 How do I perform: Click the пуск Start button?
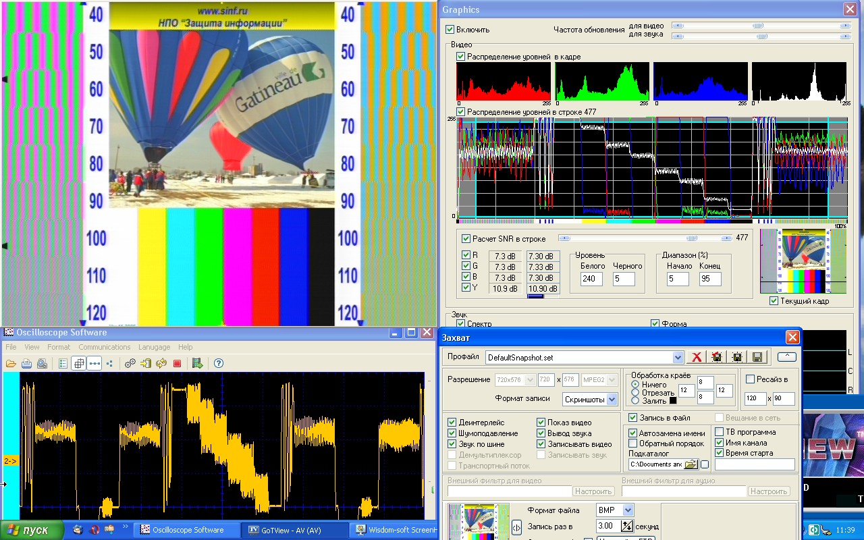pyautogui.click(x=32, y=530)
